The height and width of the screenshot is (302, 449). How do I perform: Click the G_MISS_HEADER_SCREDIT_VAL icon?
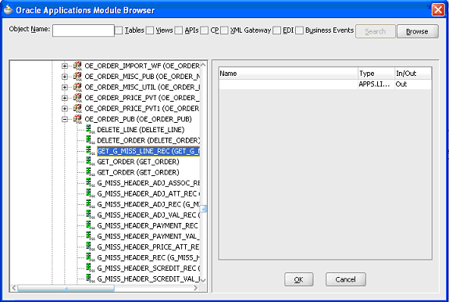pos(91,279)
